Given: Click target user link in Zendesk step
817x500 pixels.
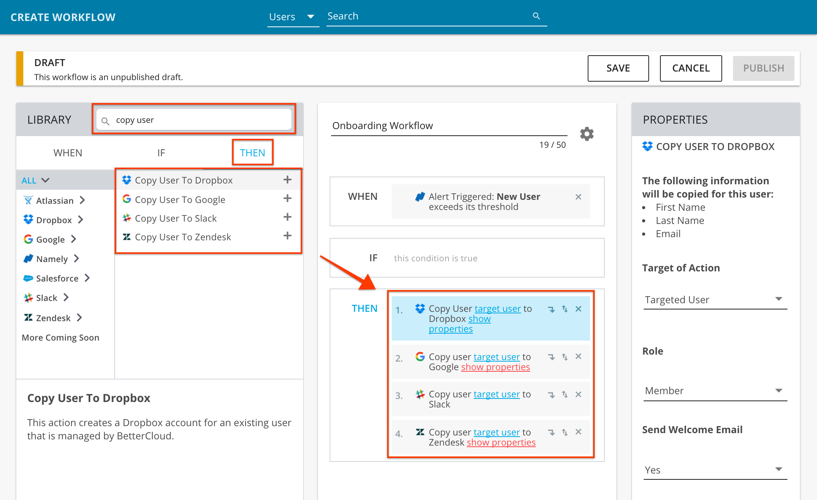Looking at the screenshot, I should [x=496, y=432].
